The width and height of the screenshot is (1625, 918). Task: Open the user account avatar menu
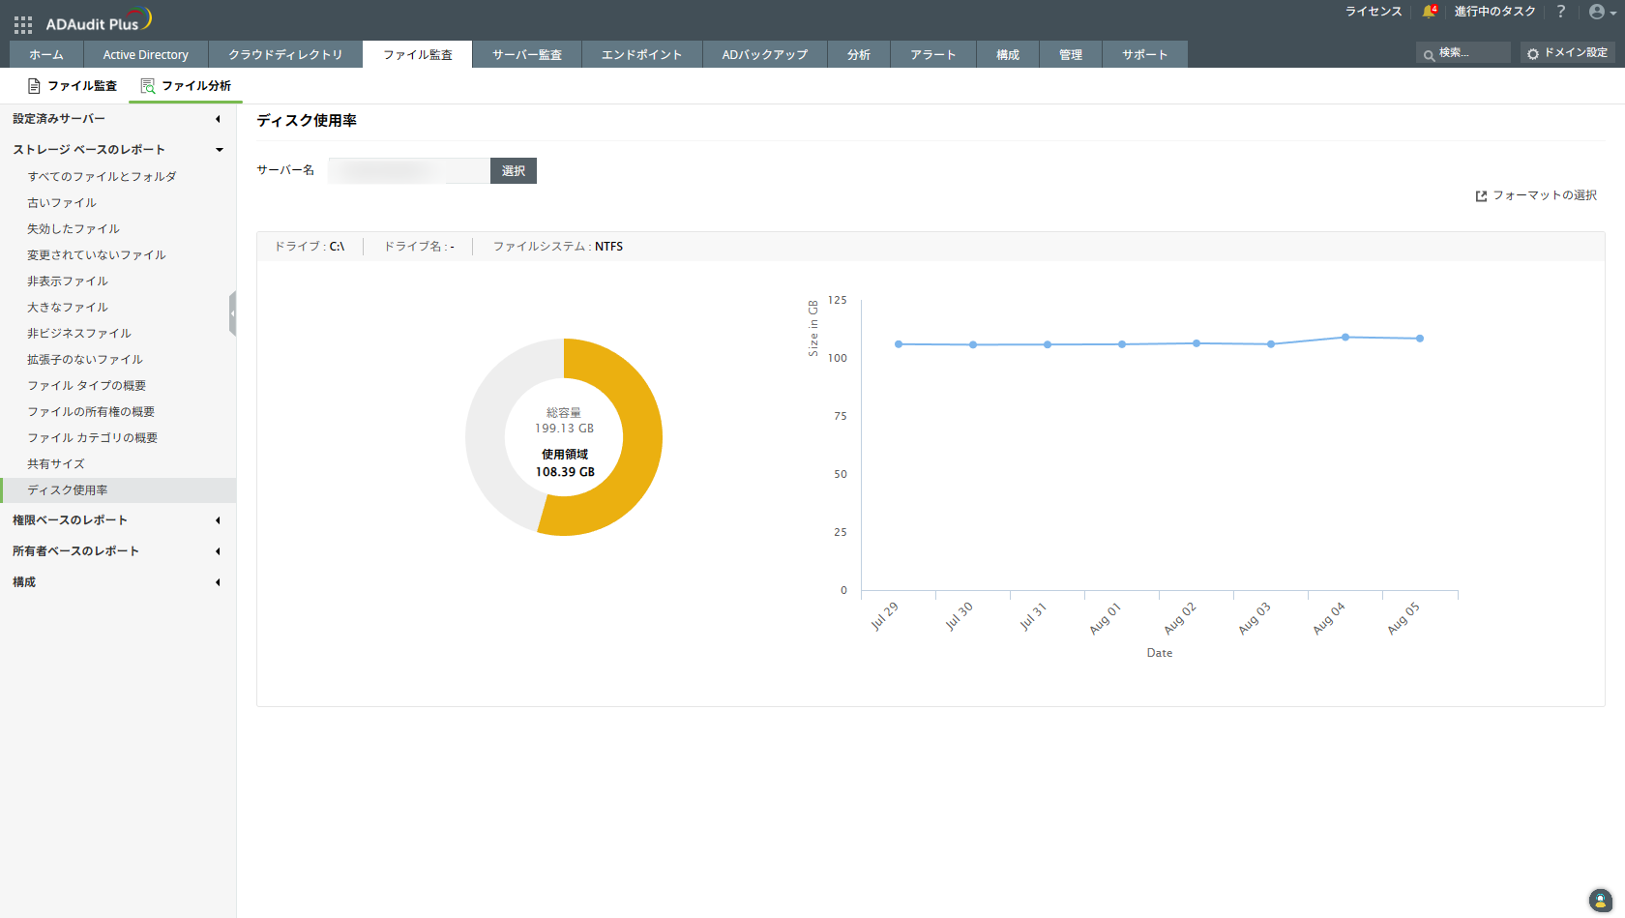tap(1602, 12)
